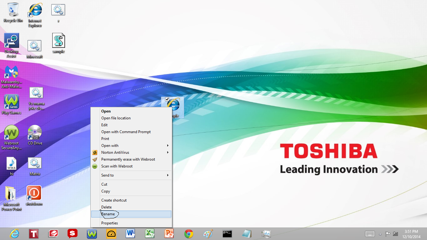Viewport: 427px width, 240px height.
Task: Open the system monitor taskbar icon
Action: coord(266,234)
